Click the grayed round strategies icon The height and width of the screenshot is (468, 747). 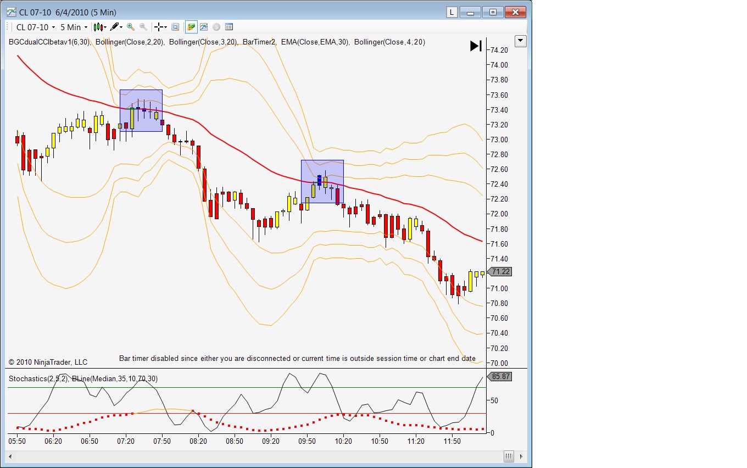click(x=216, y=27)
